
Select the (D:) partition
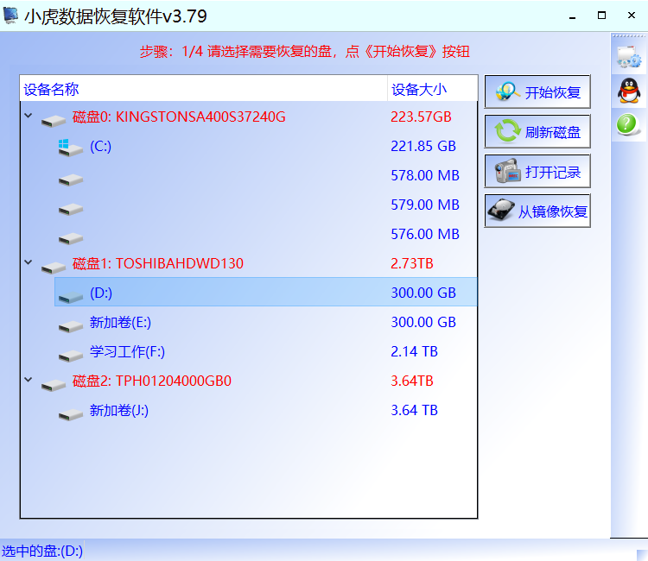coord(266,293)
